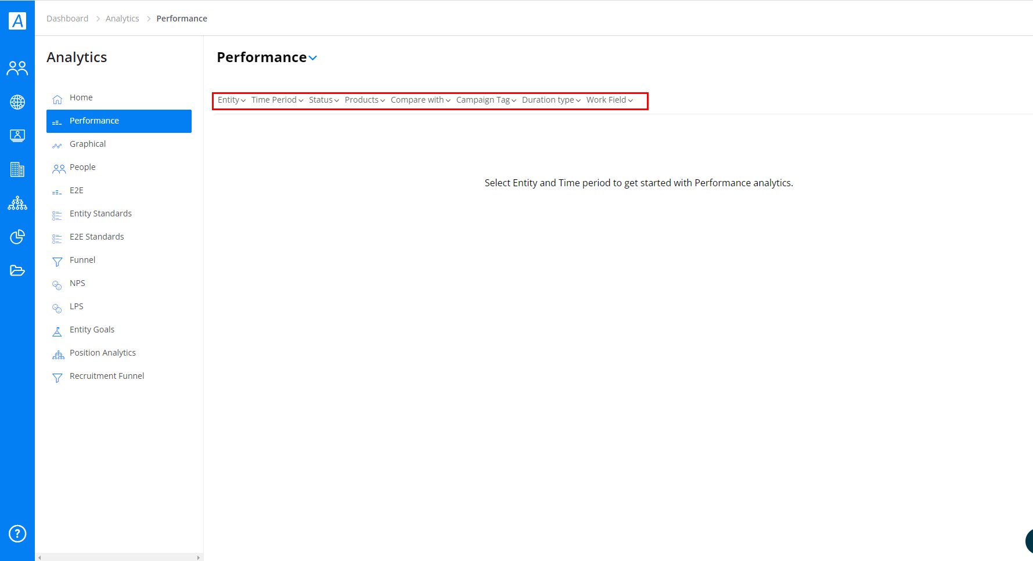Open the org hierarchy icon in sidebar

pyautogui.click(x=17, y=203)
